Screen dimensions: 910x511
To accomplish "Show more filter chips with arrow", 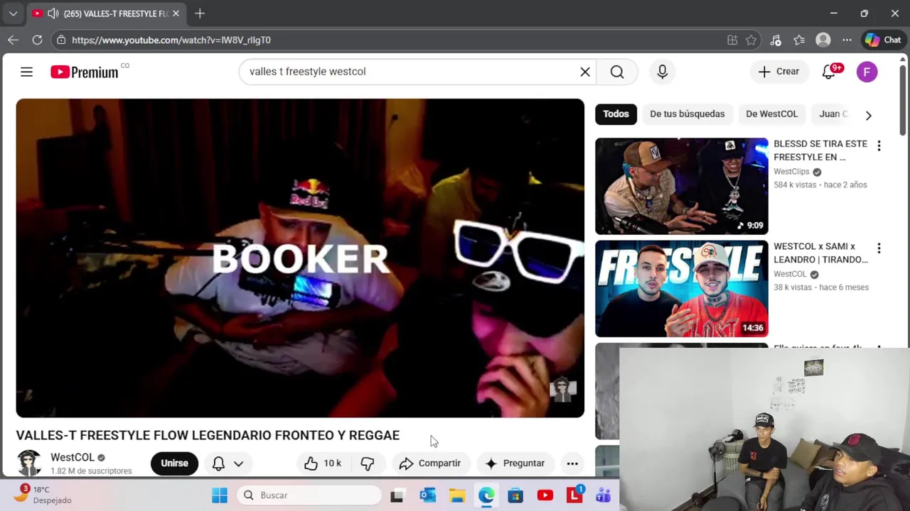I will point(868,115).
